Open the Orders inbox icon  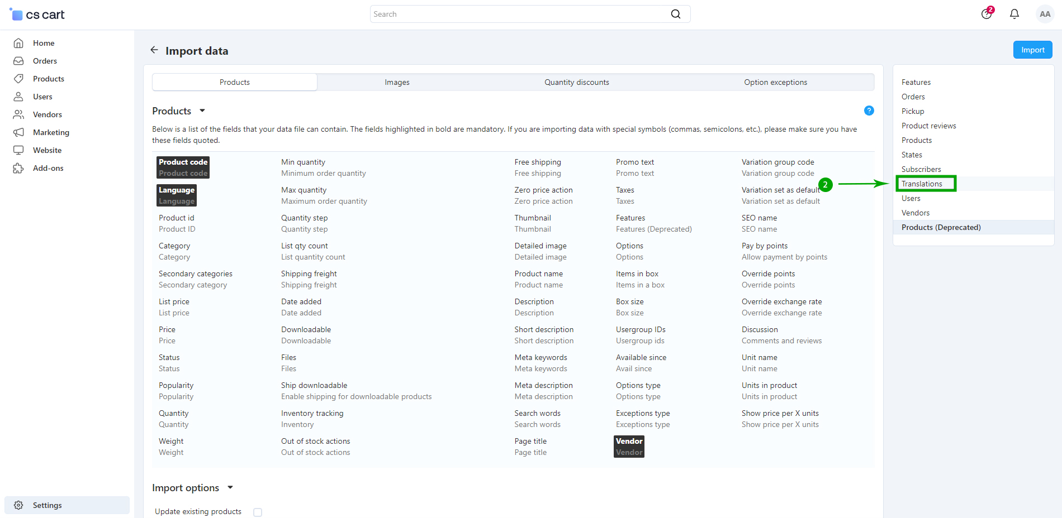pos(18,61)
